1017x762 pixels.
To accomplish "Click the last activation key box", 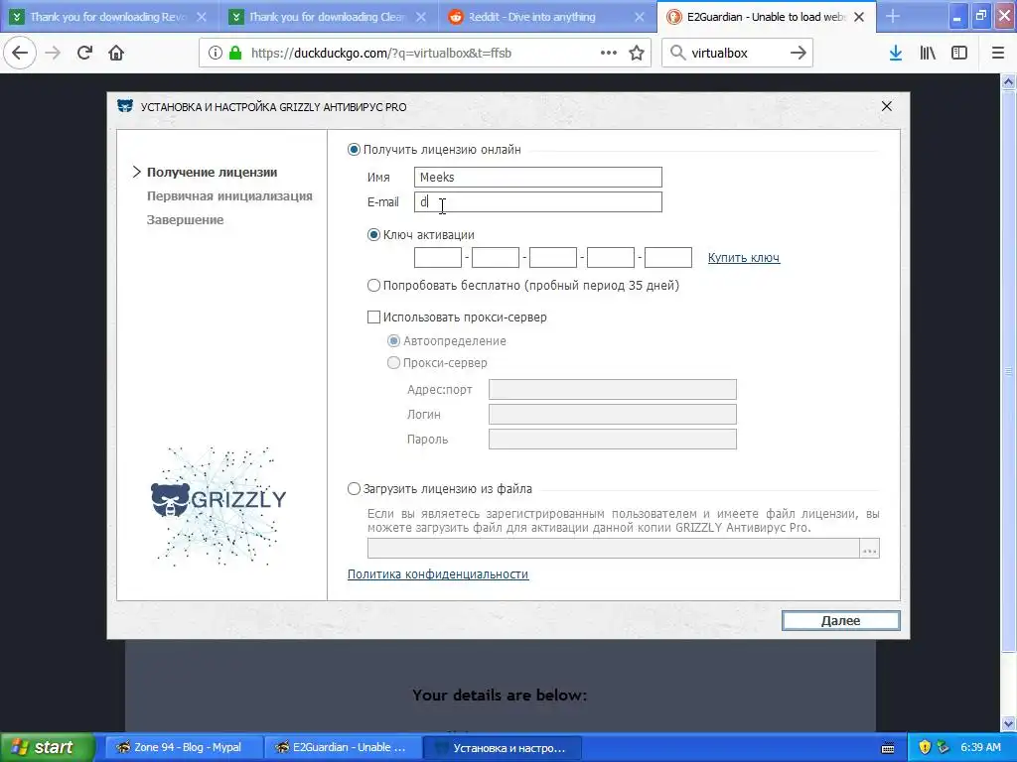I will 668,257.
